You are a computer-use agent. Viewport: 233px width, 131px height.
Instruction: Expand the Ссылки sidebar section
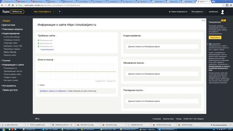pyautogui.click(x=6, y=60)
